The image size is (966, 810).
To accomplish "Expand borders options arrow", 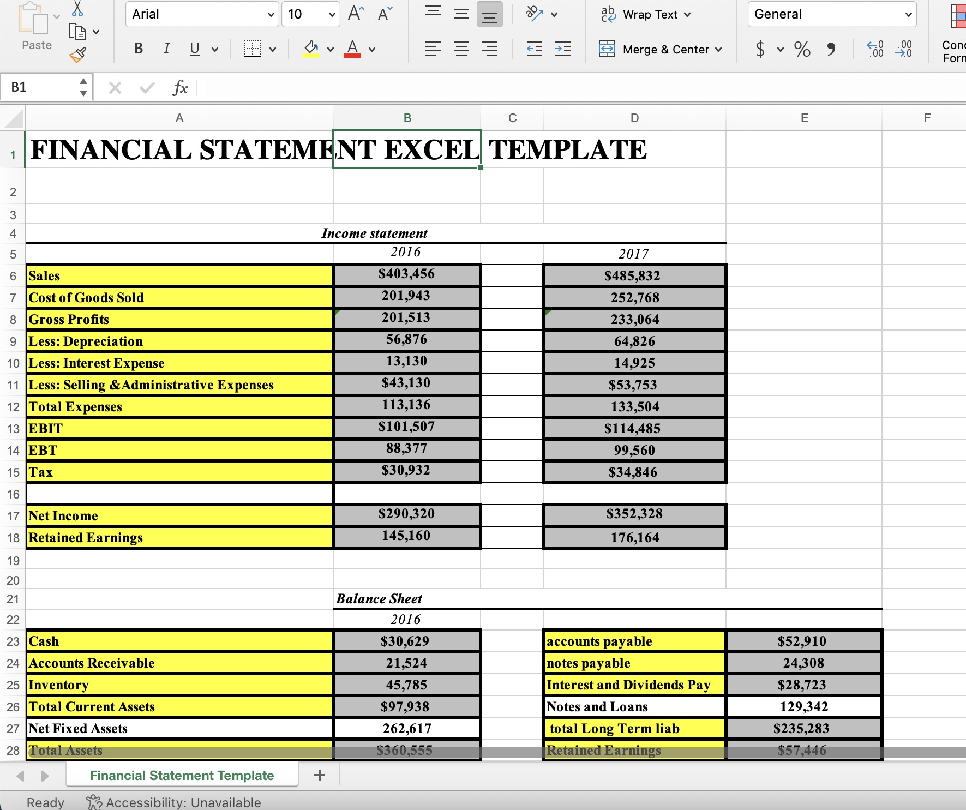I will 273,50.
